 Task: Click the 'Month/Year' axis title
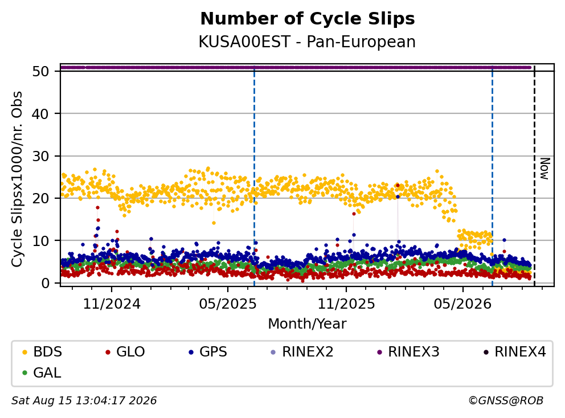pyautogui.click(x=307, y=324)
